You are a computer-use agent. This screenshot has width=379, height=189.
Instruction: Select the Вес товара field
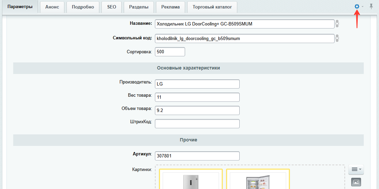coord(197,97)
